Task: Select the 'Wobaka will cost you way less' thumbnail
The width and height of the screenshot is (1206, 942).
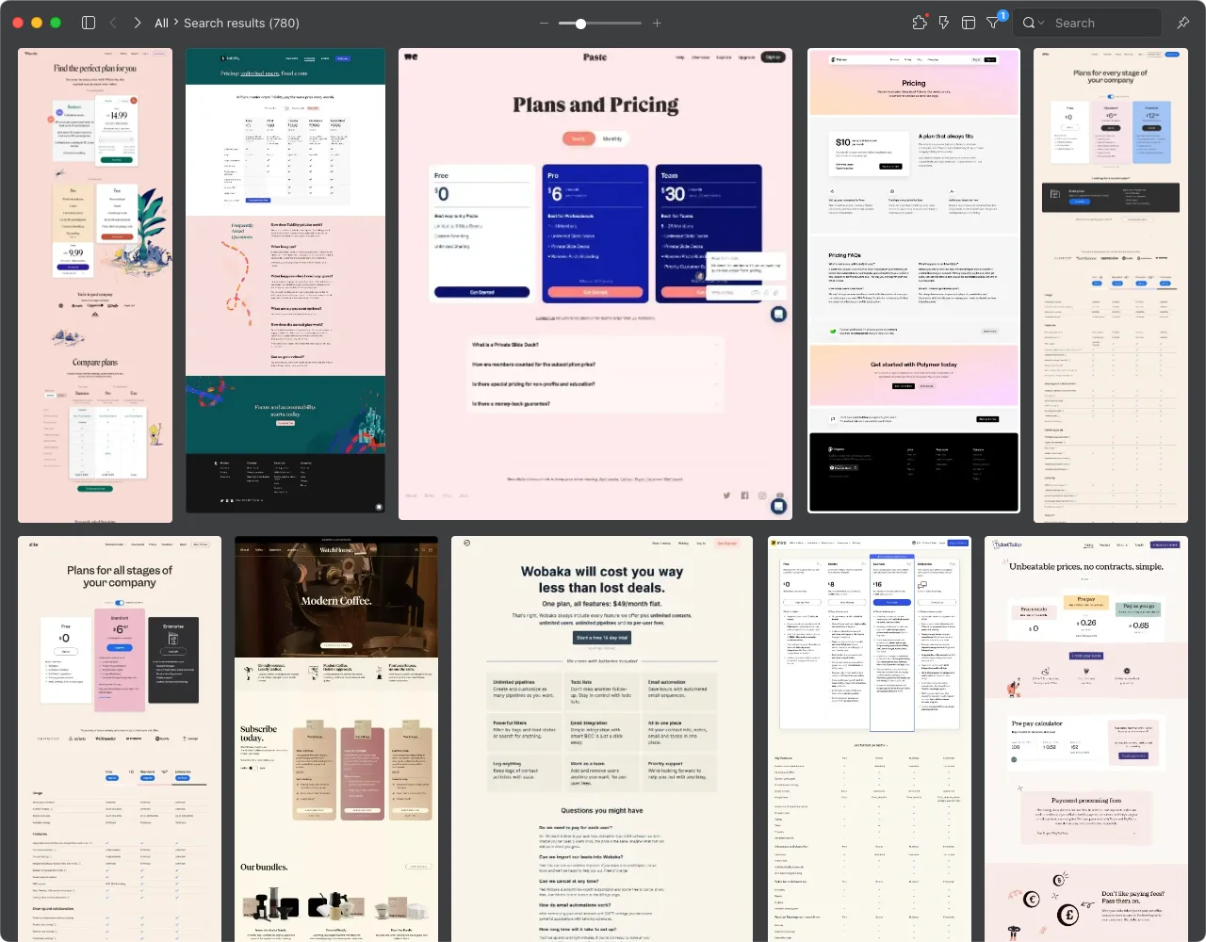Action: pos(603,739)
